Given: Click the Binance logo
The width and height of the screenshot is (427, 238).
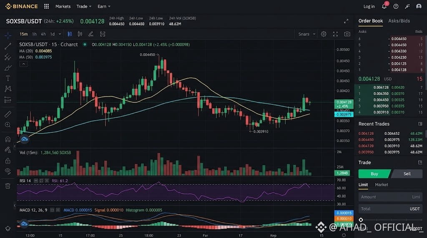Looking at the screenshot, I should pos(22,6).
